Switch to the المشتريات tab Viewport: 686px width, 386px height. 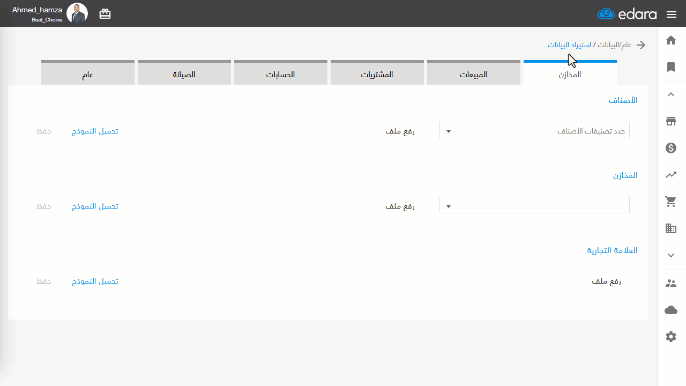tap(377, 72)
